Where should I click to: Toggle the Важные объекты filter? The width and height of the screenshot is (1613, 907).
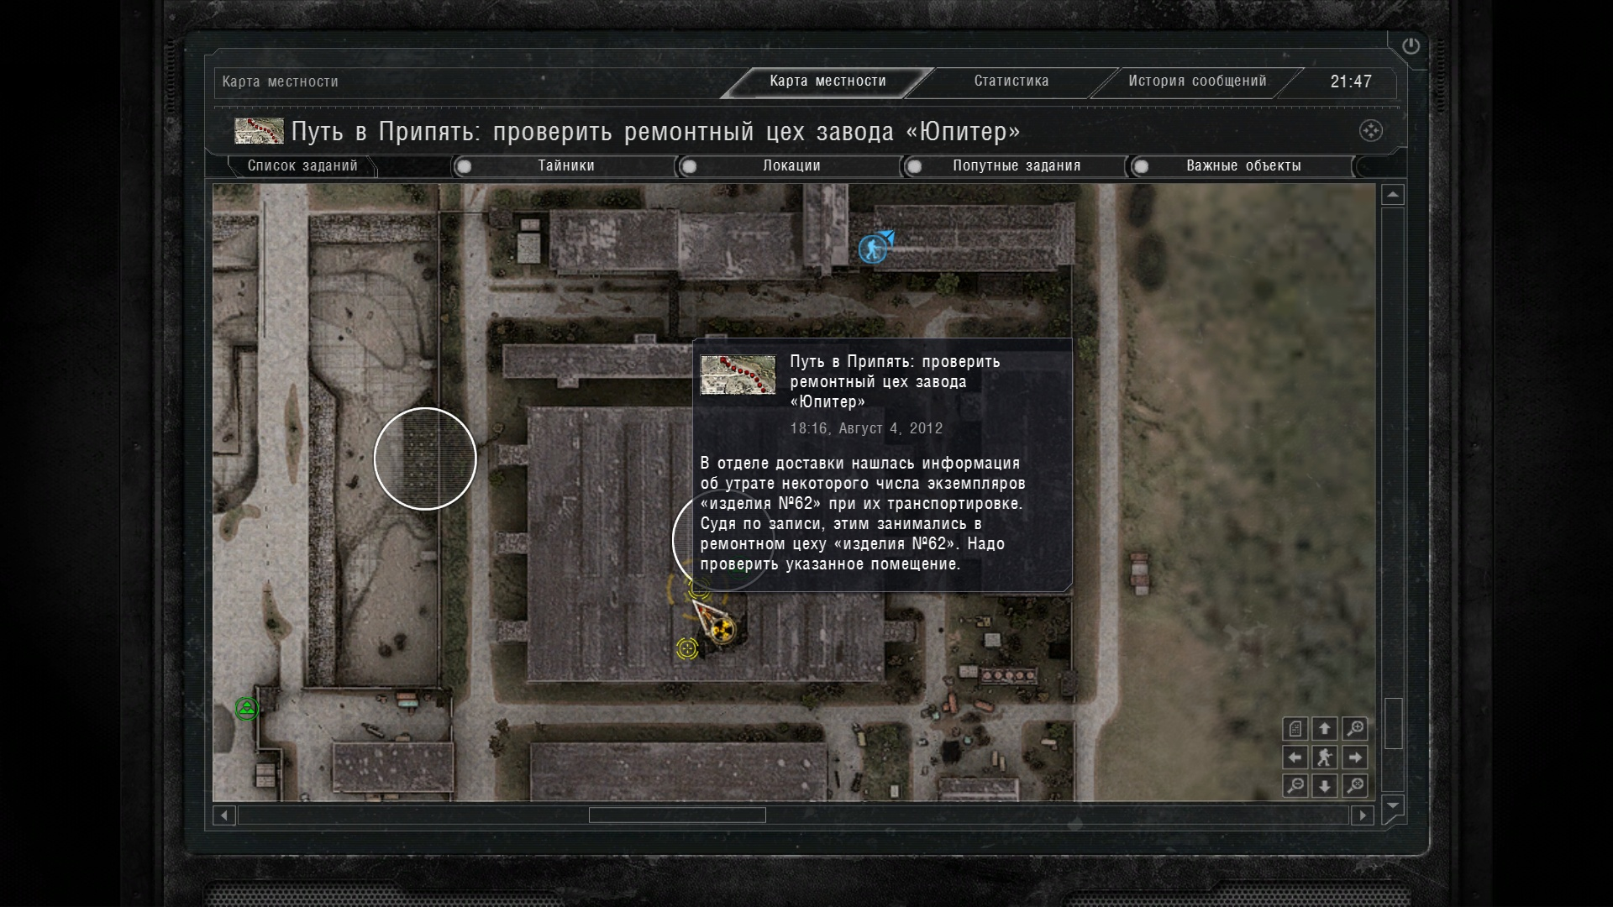(x=1243, y=166)
